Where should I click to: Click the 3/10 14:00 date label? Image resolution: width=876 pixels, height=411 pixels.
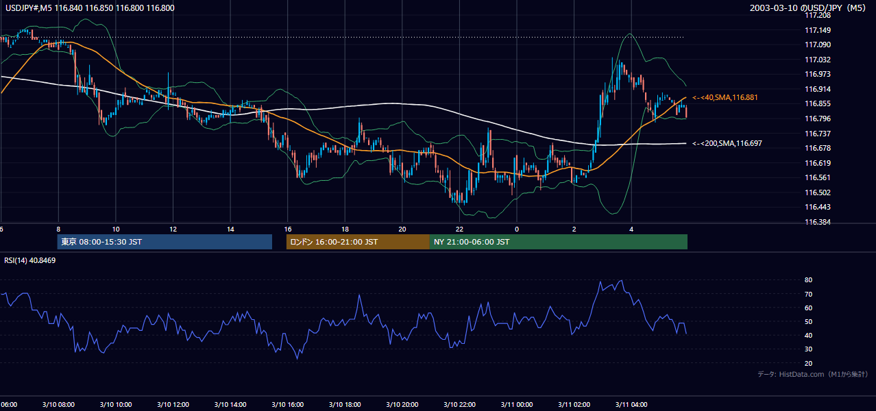tap(230, 405)
